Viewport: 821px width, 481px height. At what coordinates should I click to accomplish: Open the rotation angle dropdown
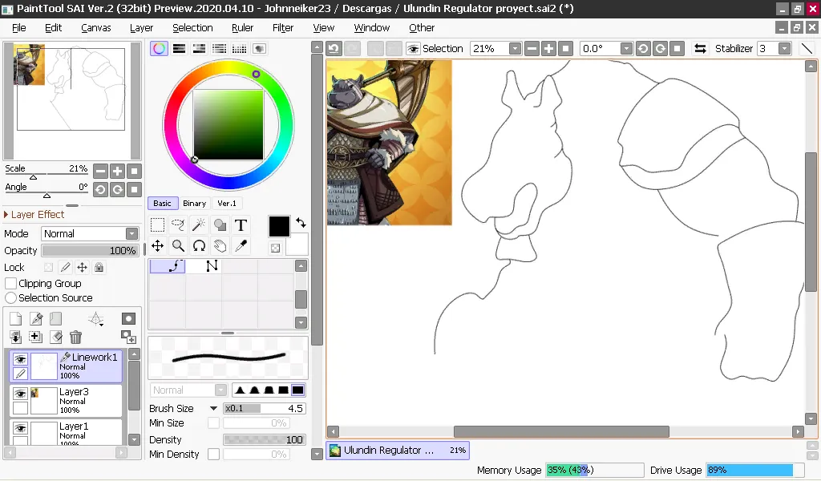626,49
